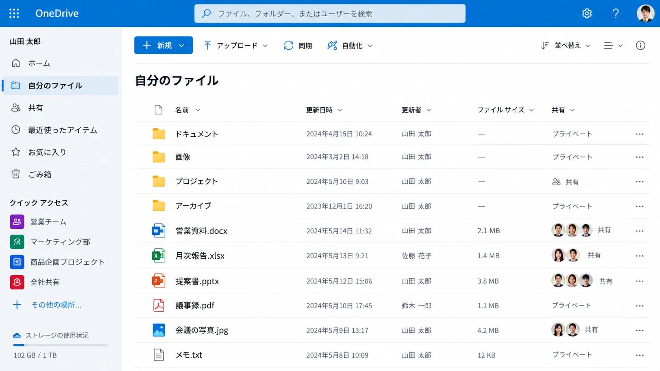Image resolution: width=660 pixels, height=371 pixels.
Task: Open 最近使ったアイテム in the sidebar
Action: coord(60,130)
